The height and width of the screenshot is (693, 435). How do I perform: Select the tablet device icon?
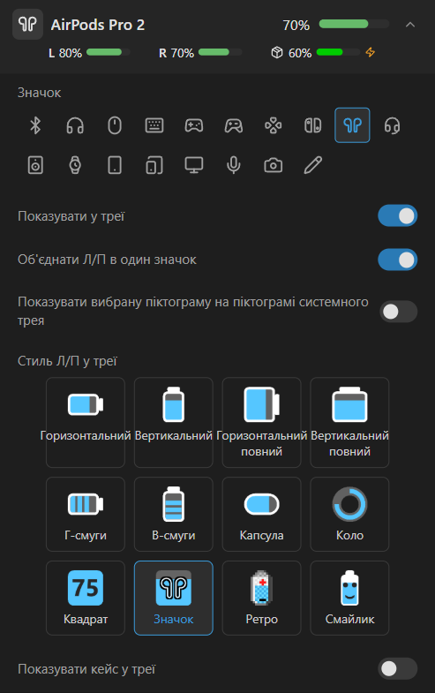(115, 165)
